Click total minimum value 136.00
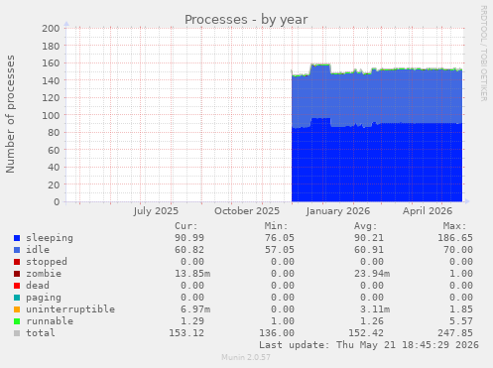 coord(277,333)
